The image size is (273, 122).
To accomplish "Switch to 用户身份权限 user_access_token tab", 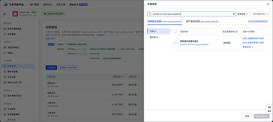I will pos(202,21).
